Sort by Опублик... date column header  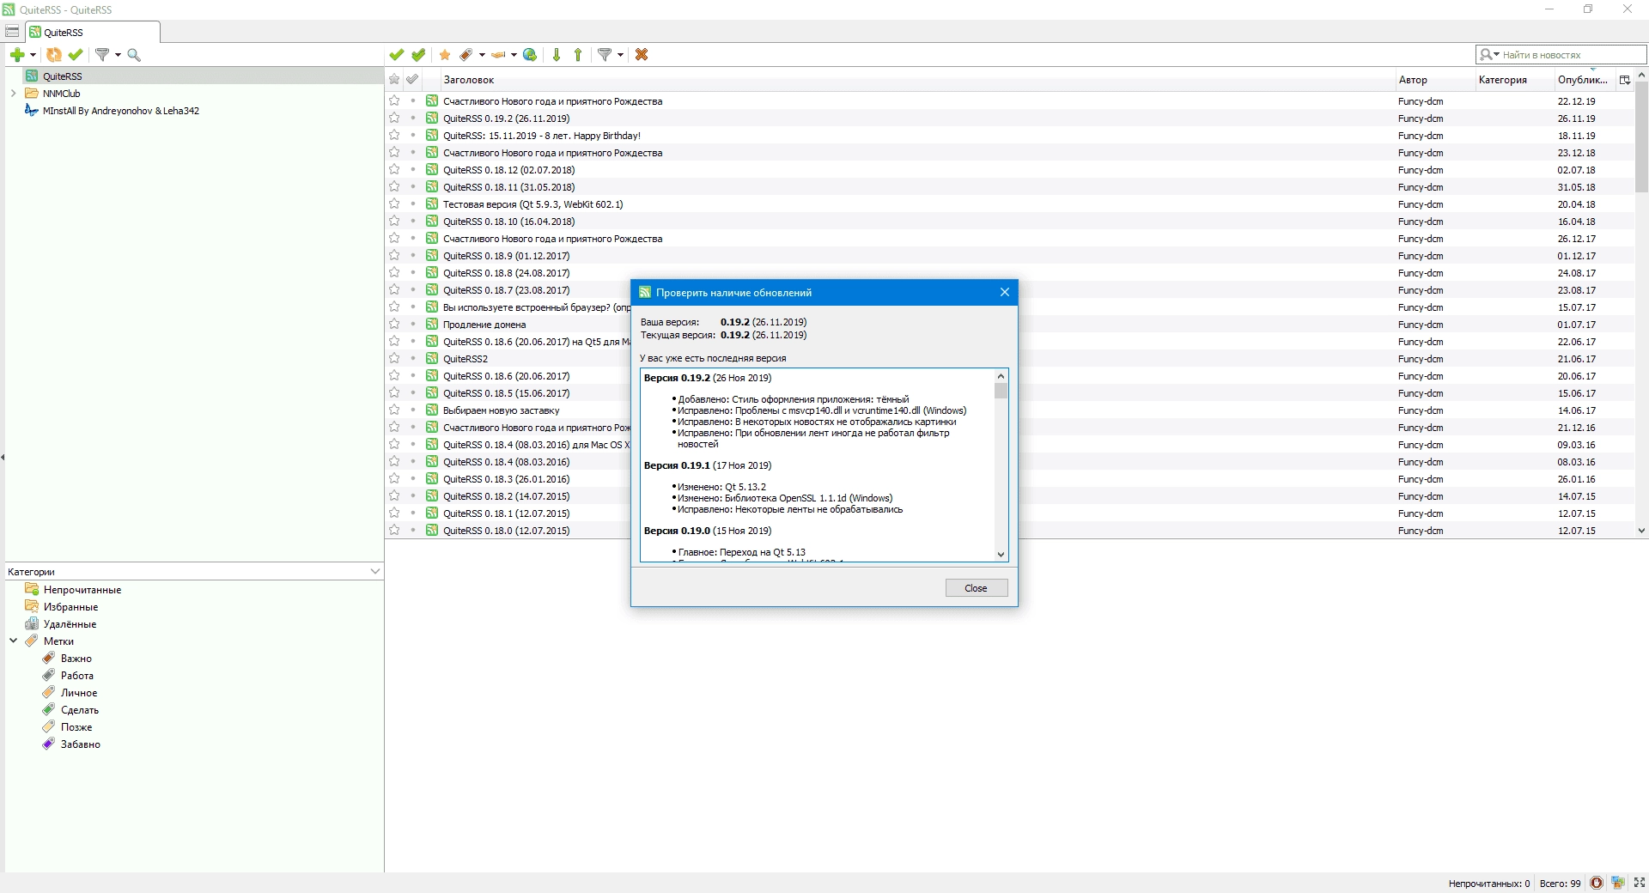(x=1583, y=80)
